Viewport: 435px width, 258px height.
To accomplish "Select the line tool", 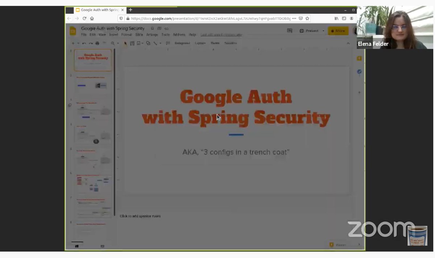I will point(156,43).
